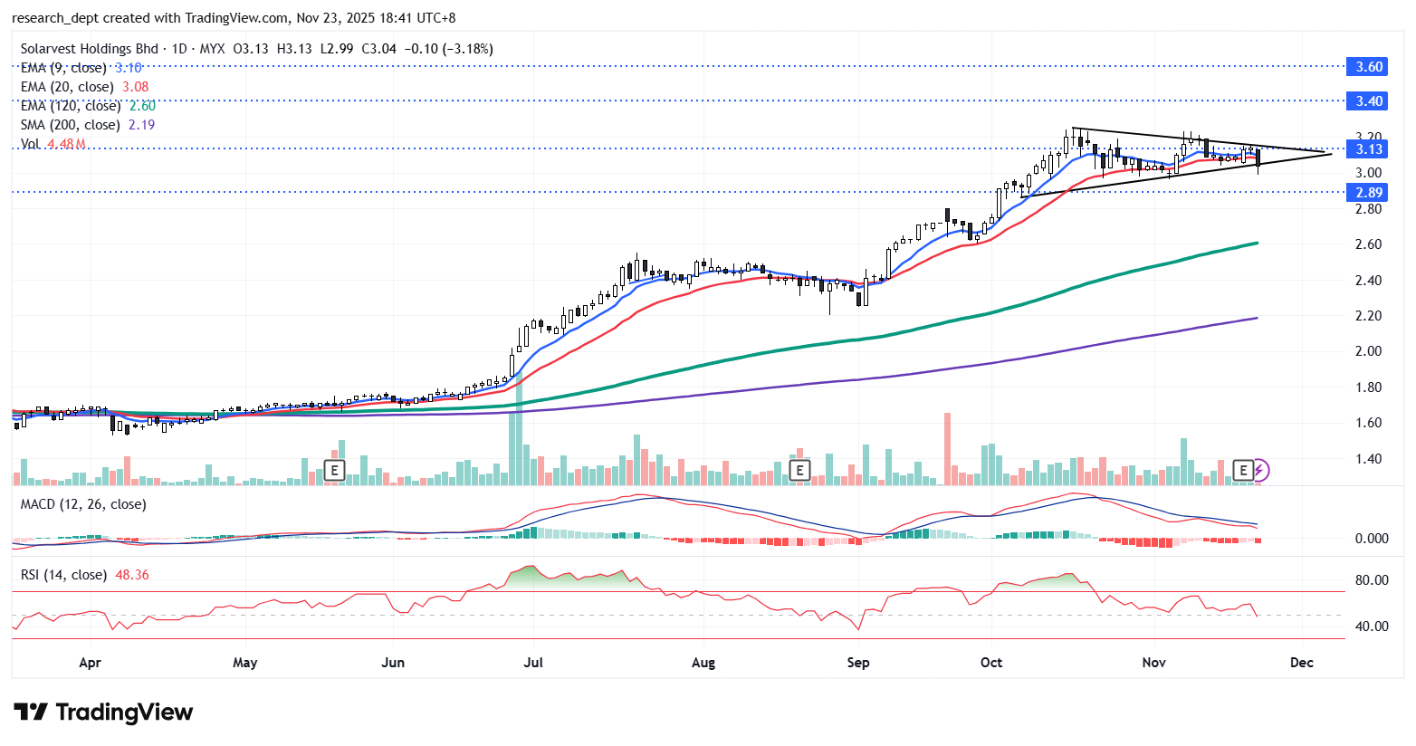Open the MACD (12, 26, close) indicator label
This screenshot has width=1416, height=746.
(83, 504)
